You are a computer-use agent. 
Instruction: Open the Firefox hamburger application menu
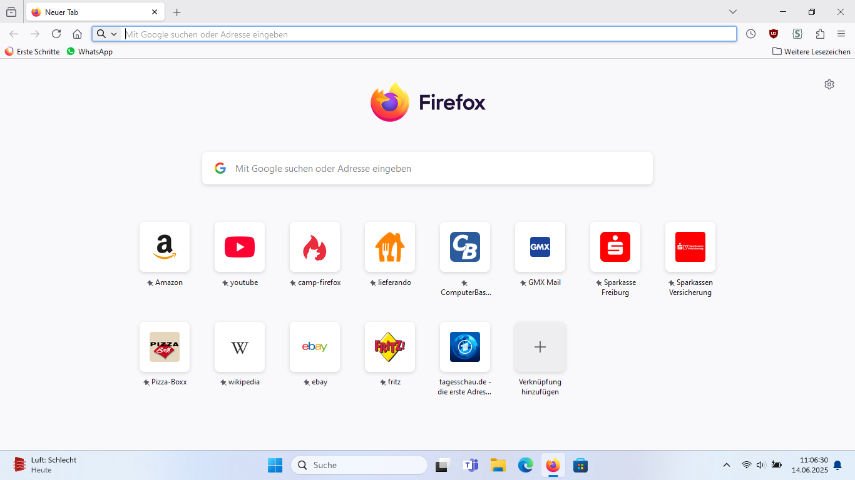point(841,34)
